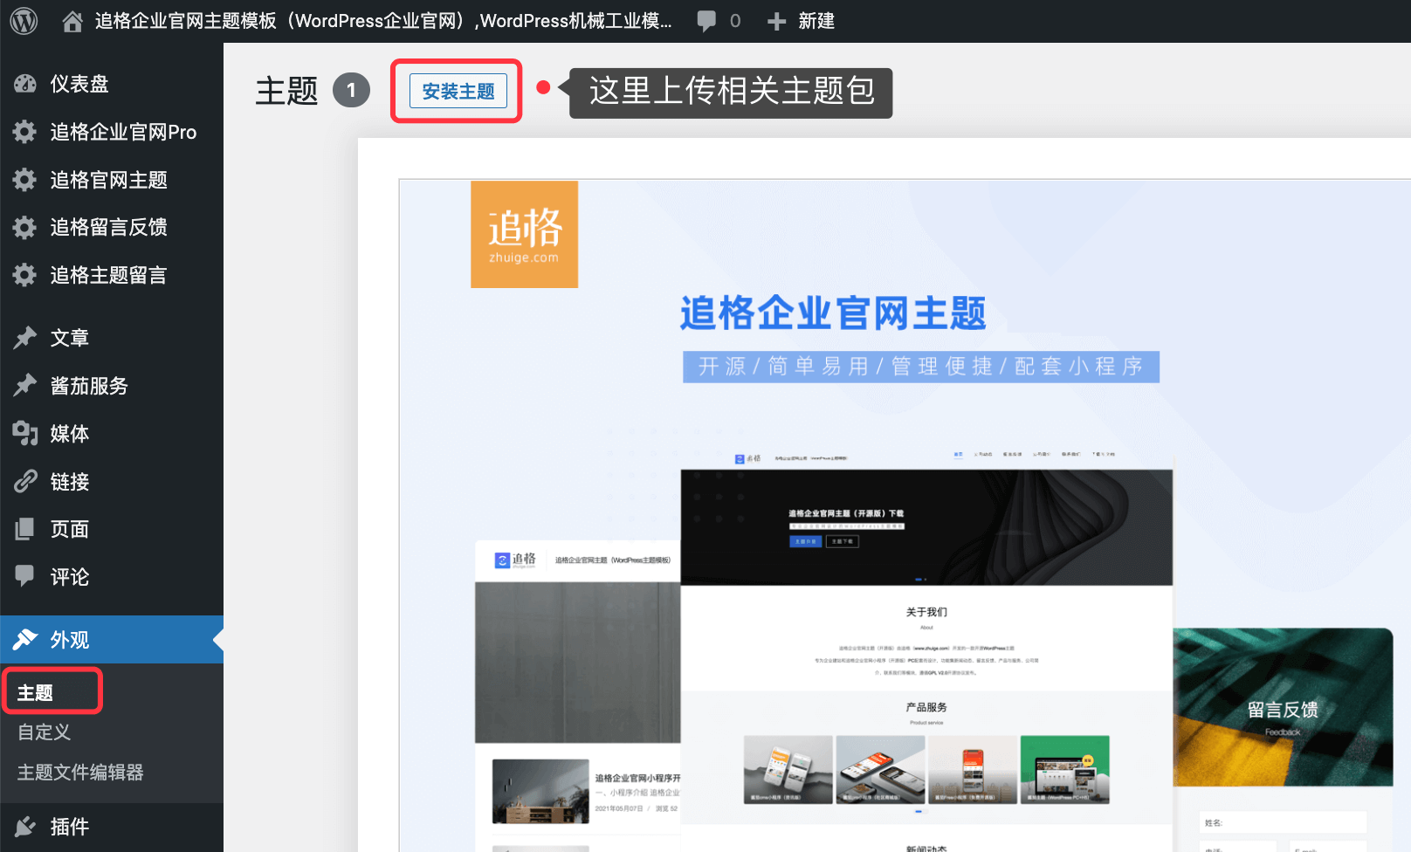Open 主题文件编辑器 submenu item
The image size is (1411, 852).
(x=80, y=773)
